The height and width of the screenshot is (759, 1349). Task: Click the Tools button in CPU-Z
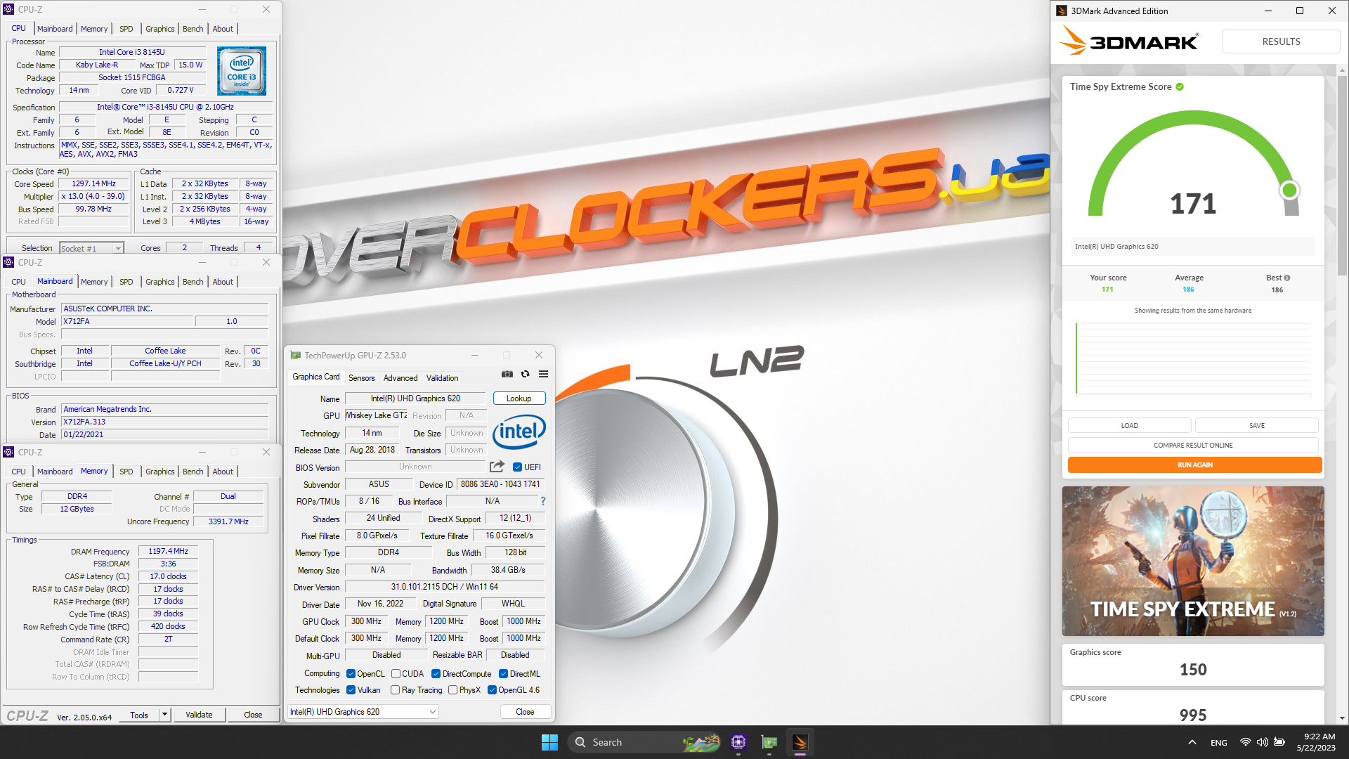click(x=139, y=715)
